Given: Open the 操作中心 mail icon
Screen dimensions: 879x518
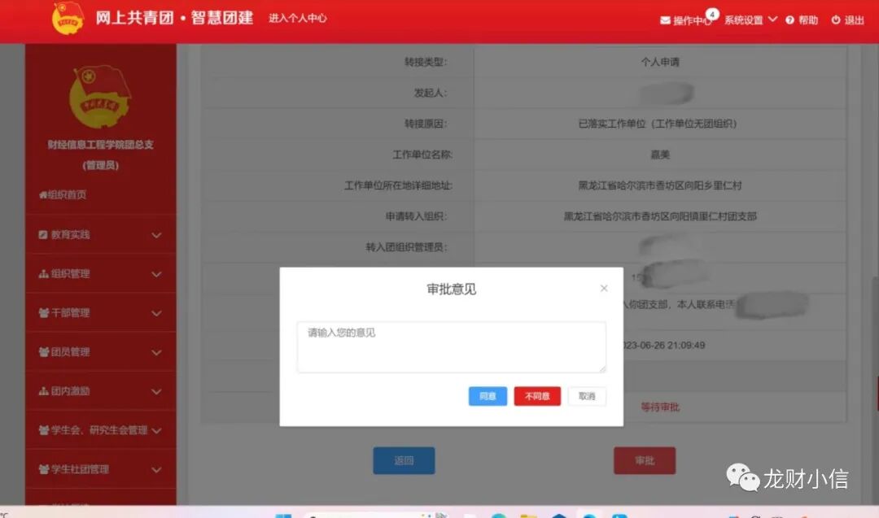Looking at the screenshot, I should (664, 20).
